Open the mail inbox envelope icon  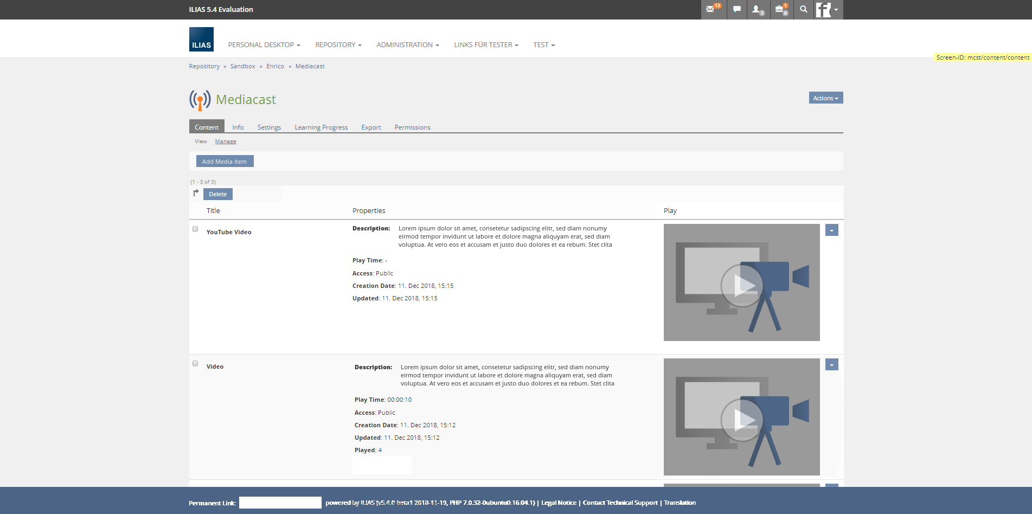pyautogui.click(x=713, y=9)
